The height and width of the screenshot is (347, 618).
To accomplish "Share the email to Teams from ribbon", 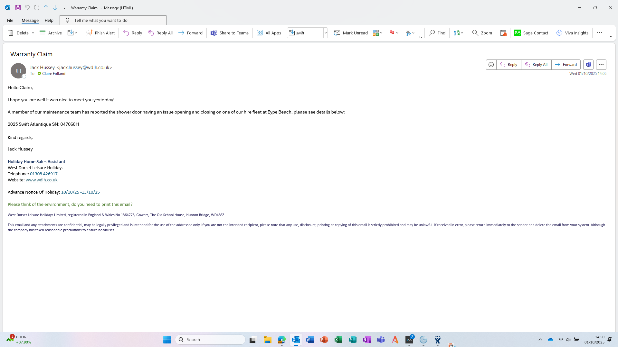I will pyautogui.click(x=230, y=33).
